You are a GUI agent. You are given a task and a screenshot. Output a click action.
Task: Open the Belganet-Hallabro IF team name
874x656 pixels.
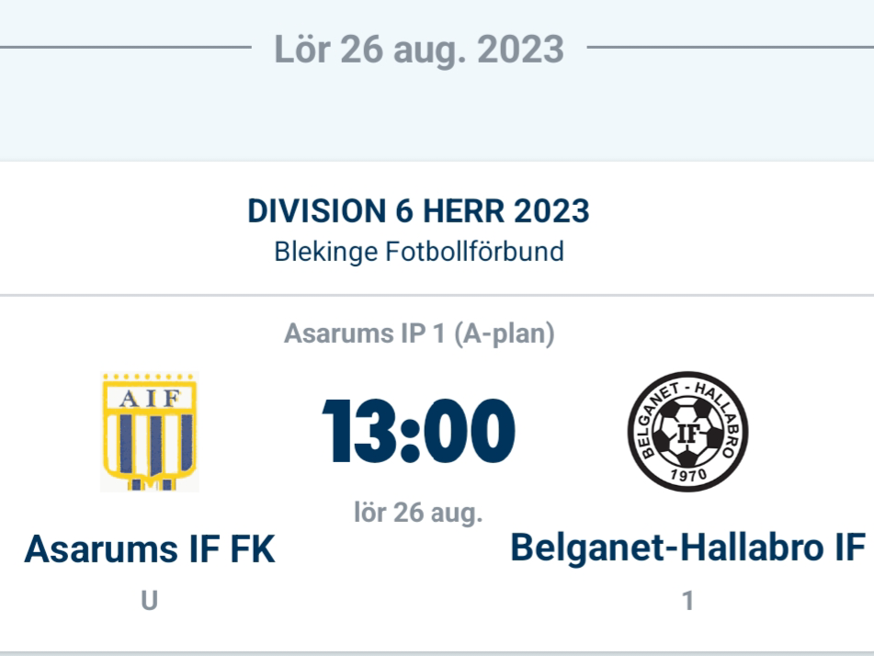[x=687, y=548]
